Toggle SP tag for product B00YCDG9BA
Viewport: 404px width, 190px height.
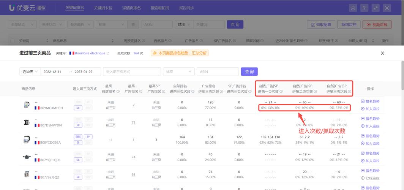[88, 136]
